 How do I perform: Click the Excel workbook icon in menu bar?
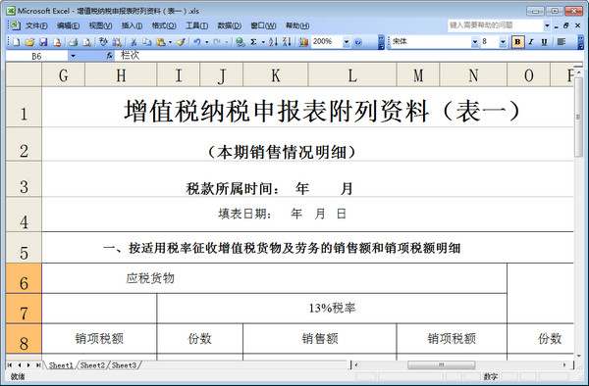tap(15, 25)
